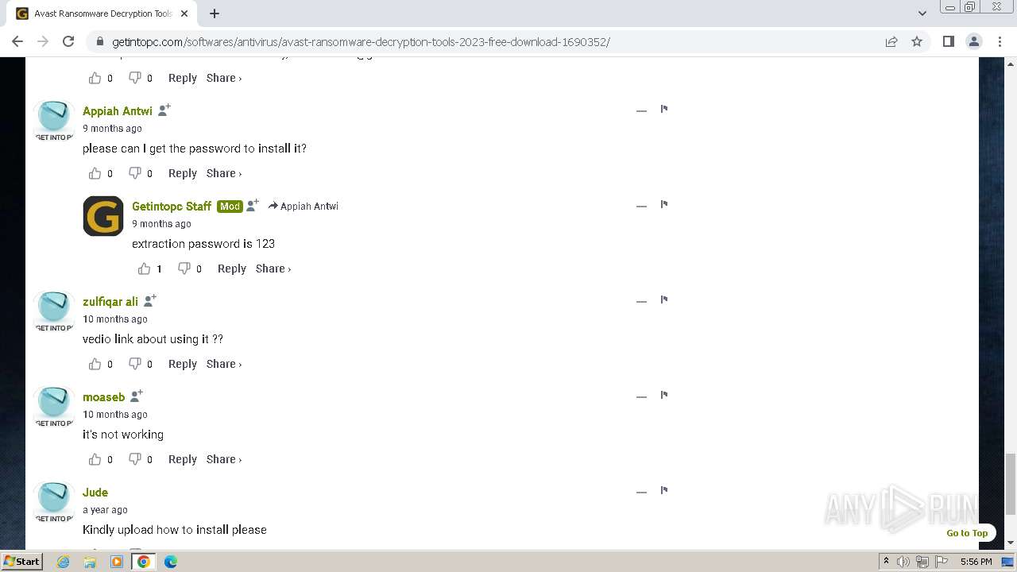This screenshot has width=1017, height=572.
Task: Open Getintopc Staff avatar
Action: (103, 216)
